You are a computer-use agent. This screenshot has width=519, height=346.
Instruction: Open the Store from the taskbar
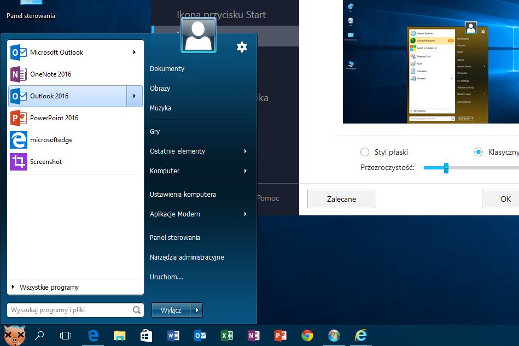(x=146, y=336)
